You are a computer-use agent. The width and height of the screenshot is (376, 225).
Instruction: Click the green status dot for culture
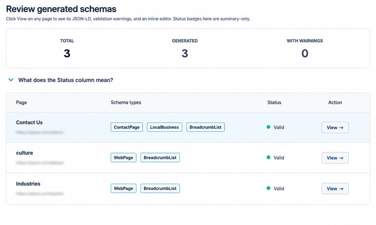coord(269,157)
